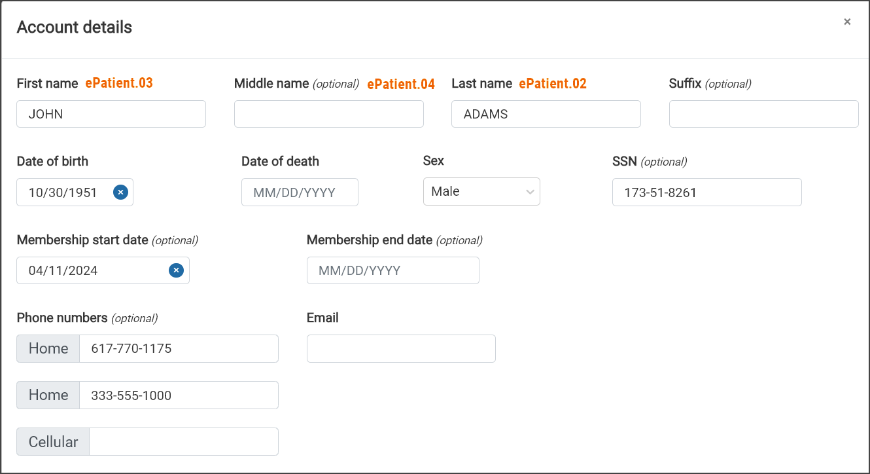Close the Account details dialog
The height and width of the screenshot is (474, 870).
coord(847,22)
